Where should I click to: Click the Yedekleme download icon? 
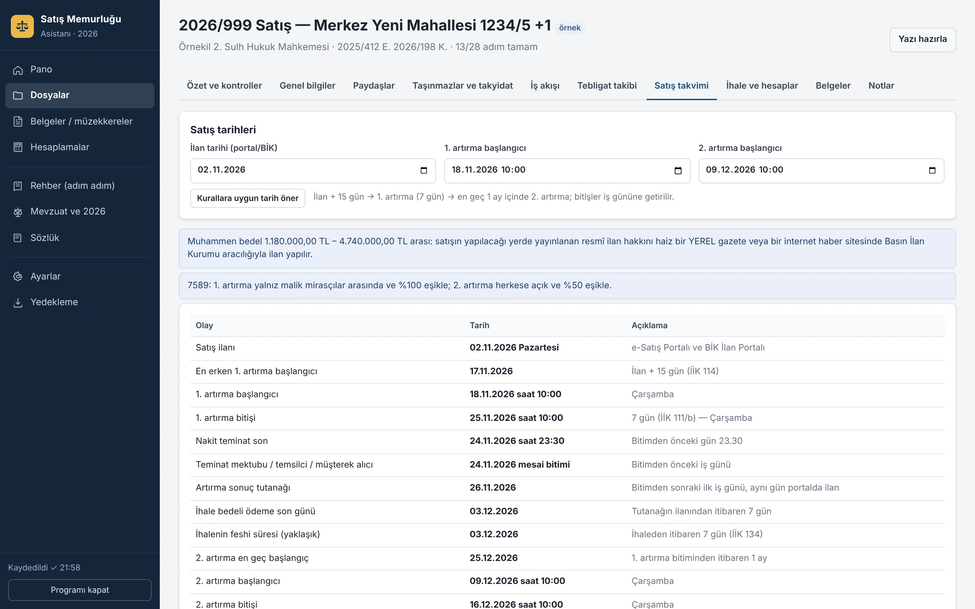(x=18, y=302)
